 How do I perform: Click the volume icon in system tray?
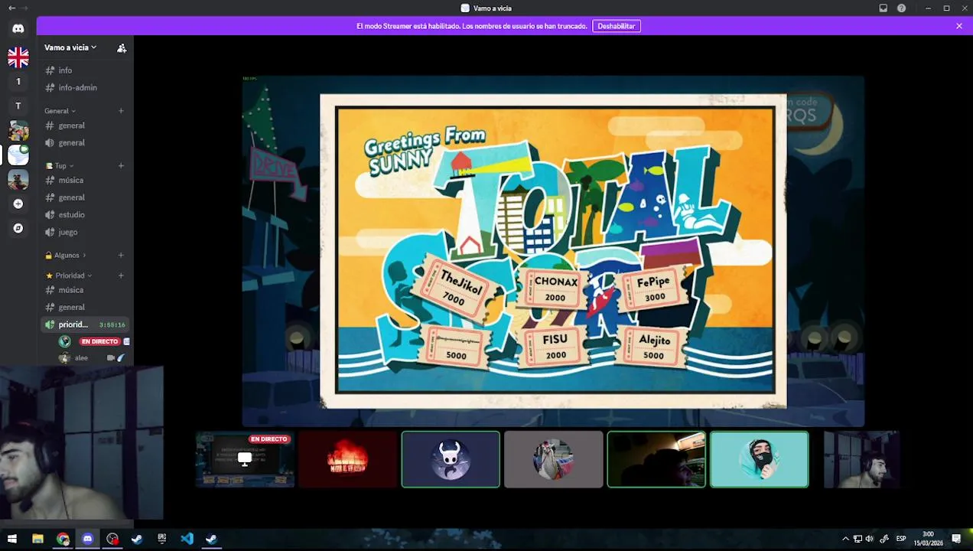point(870,539)
